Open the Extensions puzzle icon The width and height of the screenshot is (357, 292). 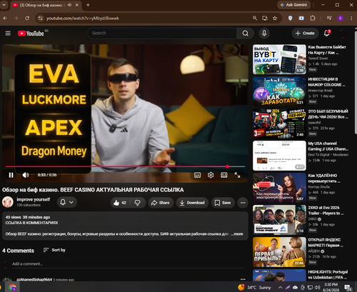(x=313, y=19)
